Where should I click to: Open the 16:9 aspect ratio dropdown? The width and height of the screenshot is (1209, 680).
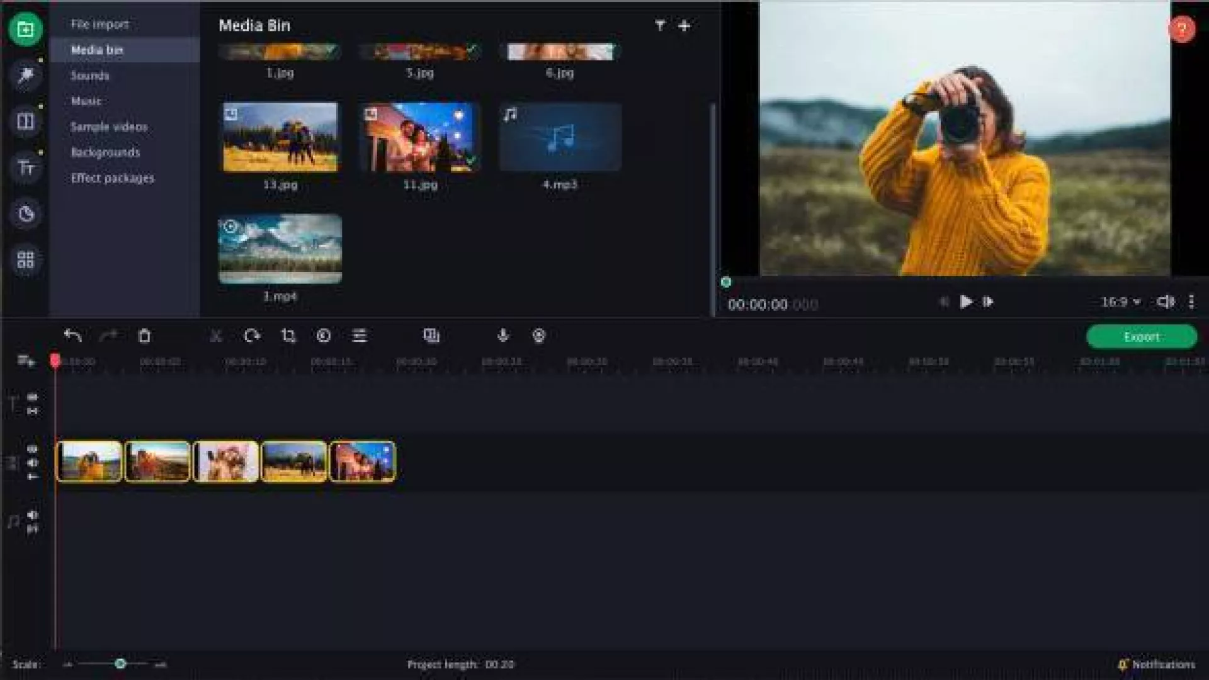coord(1120,302)
